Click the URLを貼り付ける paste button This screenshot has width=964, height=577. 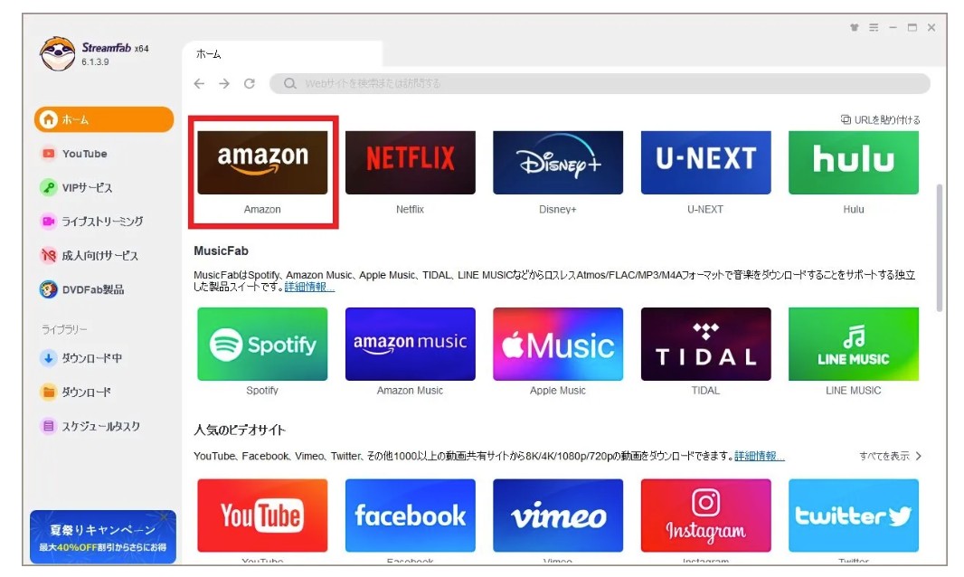click(881, 120)
